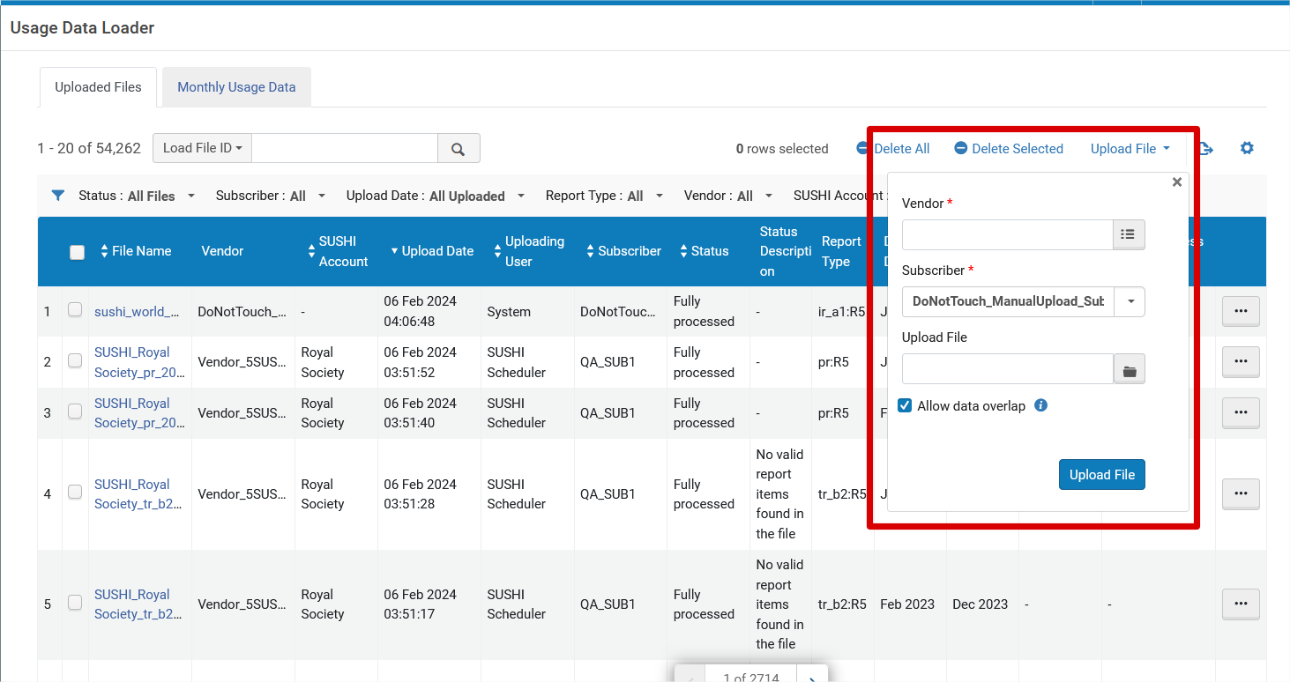
Task: Open the Load File ID search dropdown
Action: [202, 148]
